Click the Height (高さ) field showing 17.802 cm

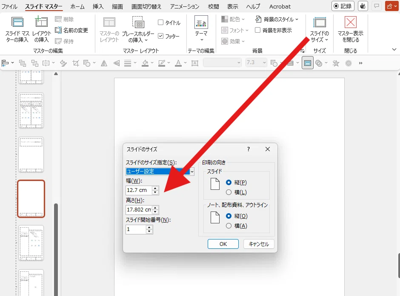tap(139, 210)
